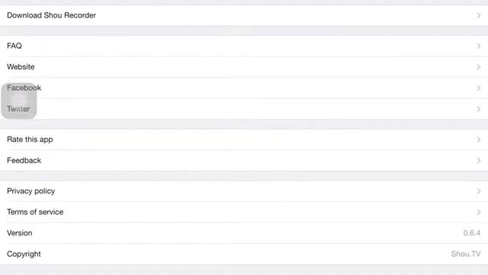Select the Version 0.6.4 row
Viewport: 488px width, 275px height.
(x=244, y=233)
